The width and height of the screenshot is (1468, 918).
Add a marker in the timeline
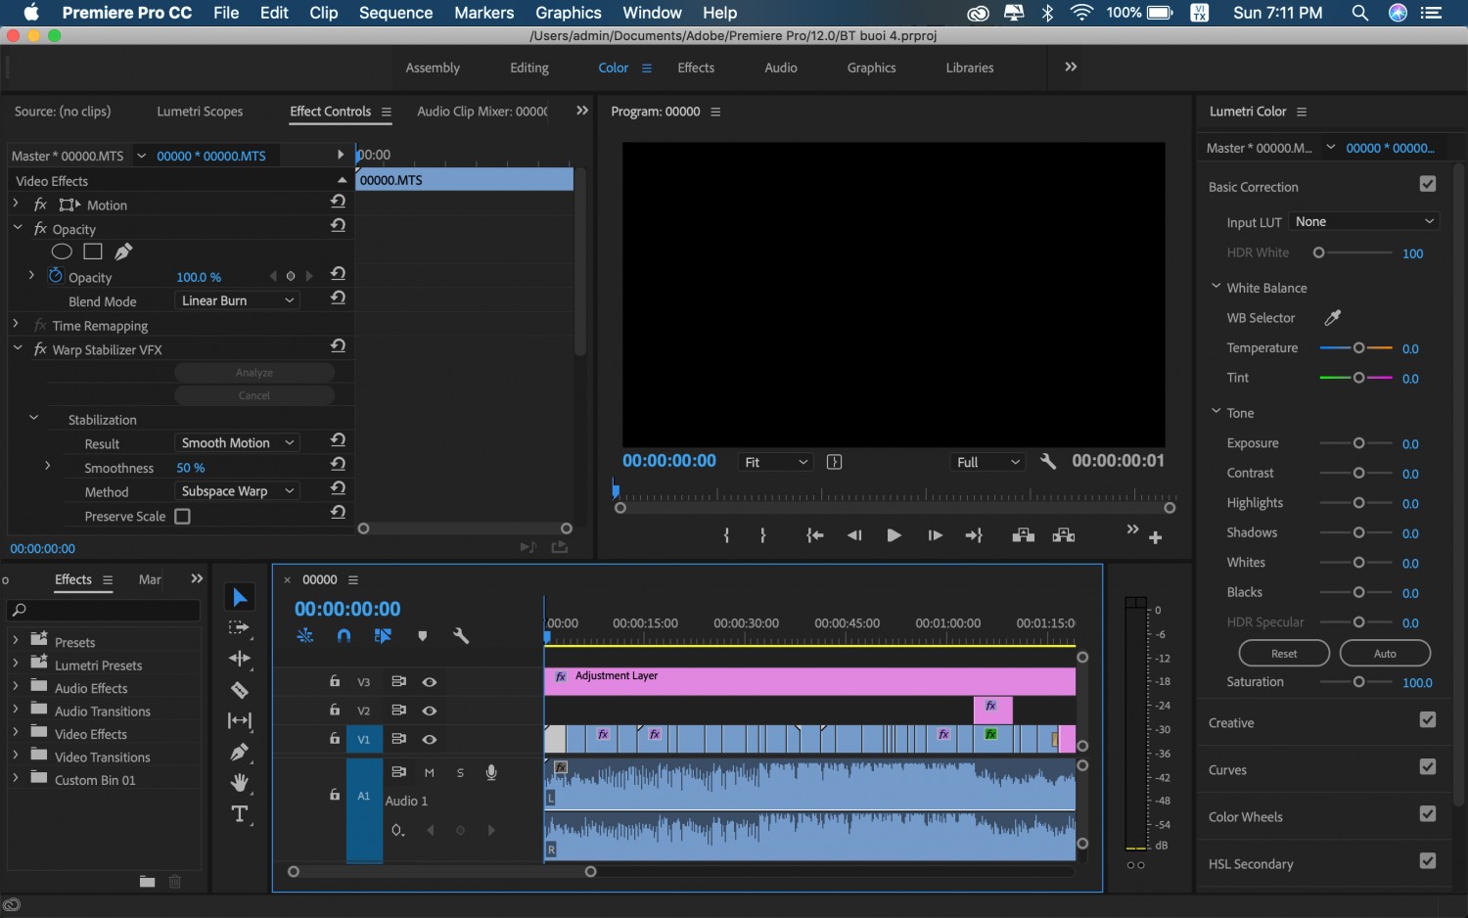[x=423, y=636]
